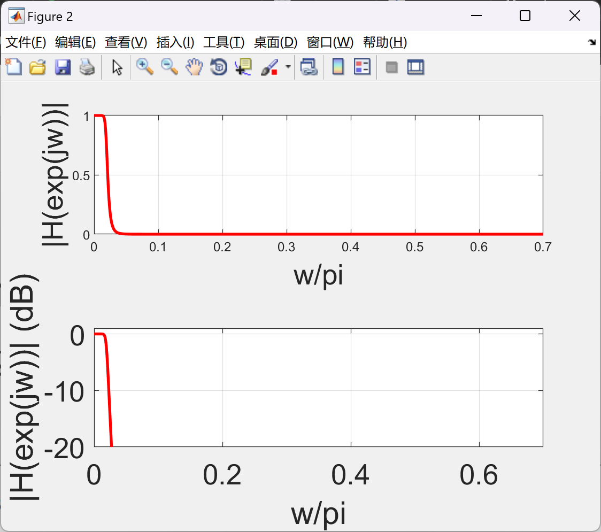This screenshot has width=601, height=532.
Task: Open the 帮助(H) menu
Action: [x=385, y=42]
